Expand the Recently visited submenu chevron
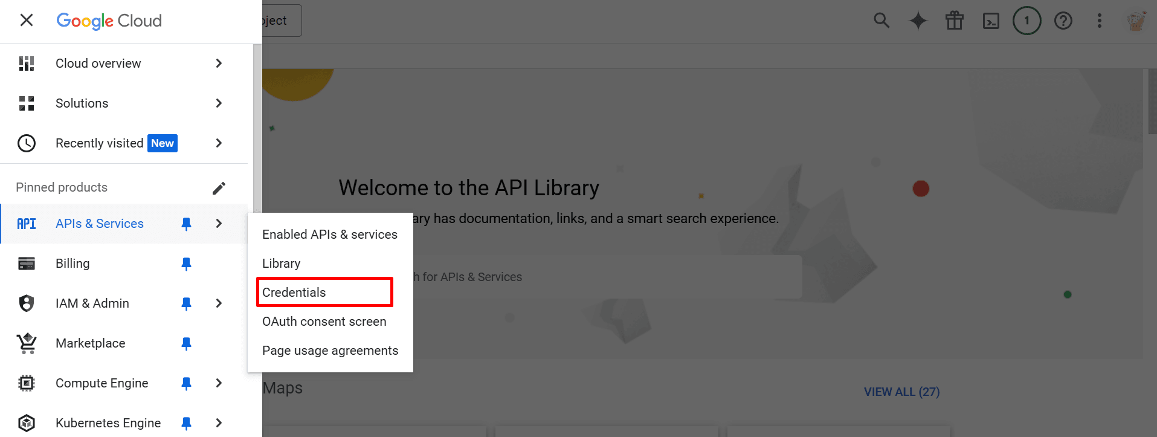 [x=219, y=143]
